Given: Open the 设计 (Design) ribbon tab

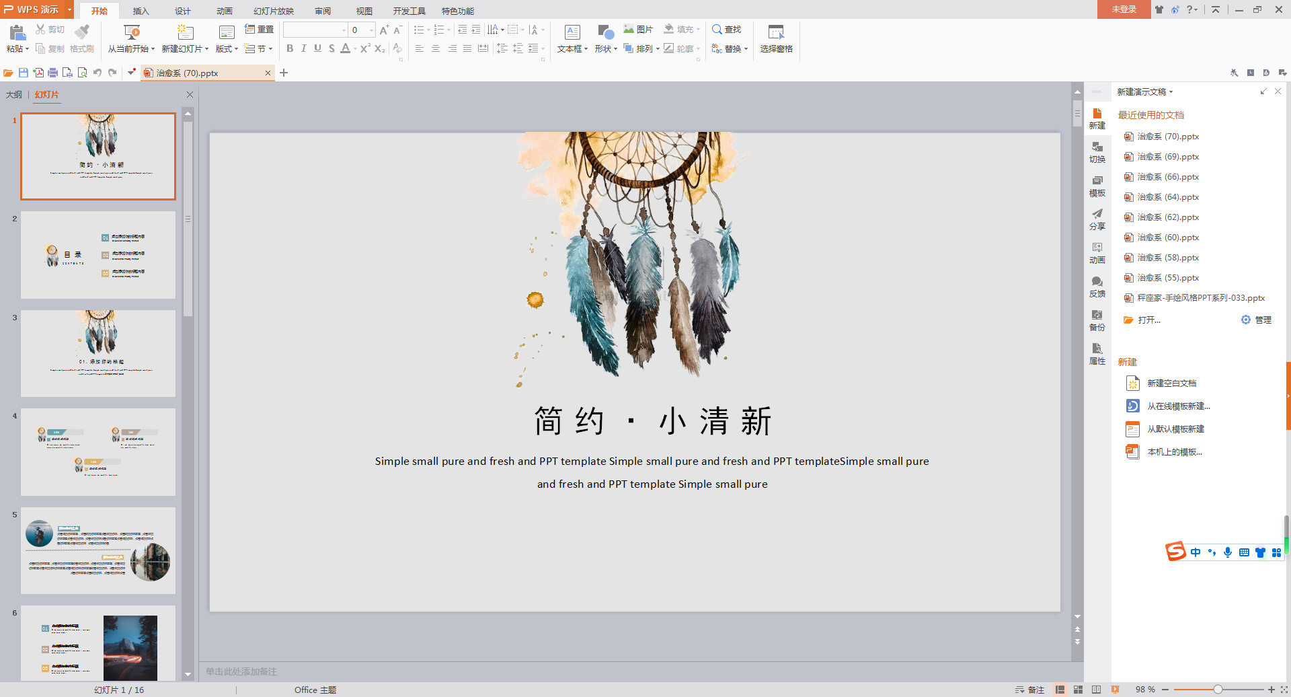Looking at the screenshot, I should point(183,11).
